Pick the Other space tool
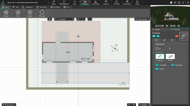Image resolution: width=190 pixels, height=106 pixels. point(42,13)
